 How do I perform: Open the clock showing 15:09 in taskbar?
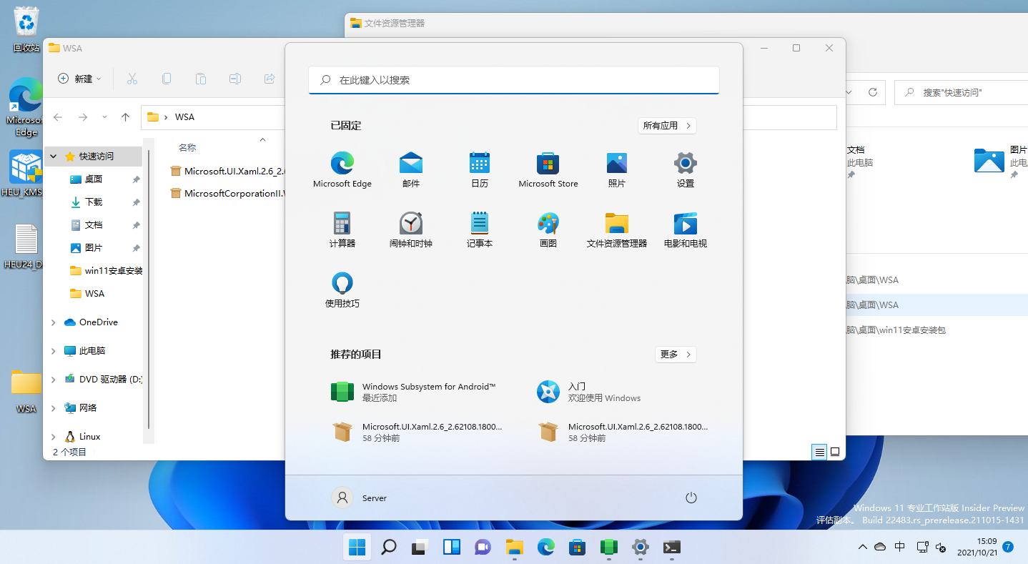[977, 547]
